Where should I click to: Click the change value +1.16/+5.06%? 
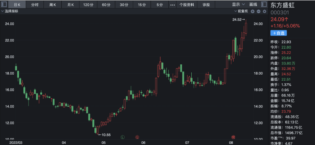[x=285, y=26]
